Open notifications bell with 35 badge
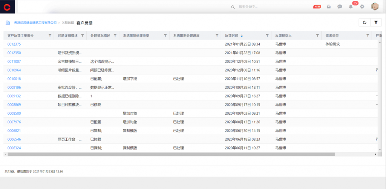Viewport: 386px width, 189px height. click(351, 6)
